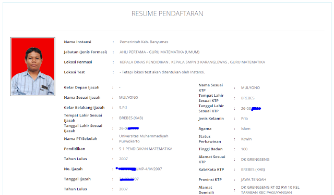Select the 'Lokasi Test' label
Viewport: 334px width, 195px height.
[74, 72]
